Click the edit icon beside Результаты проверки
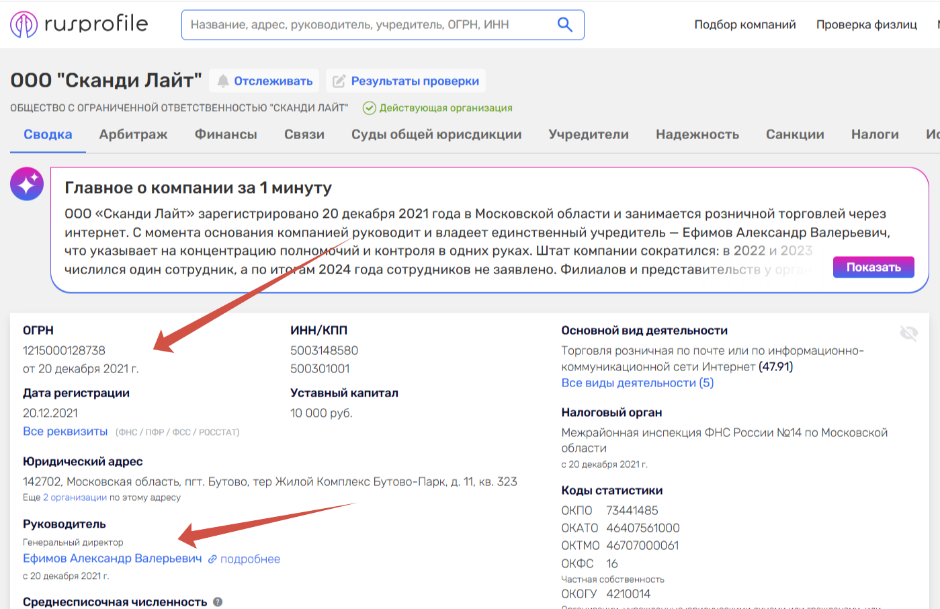 (x=339, y=81)
